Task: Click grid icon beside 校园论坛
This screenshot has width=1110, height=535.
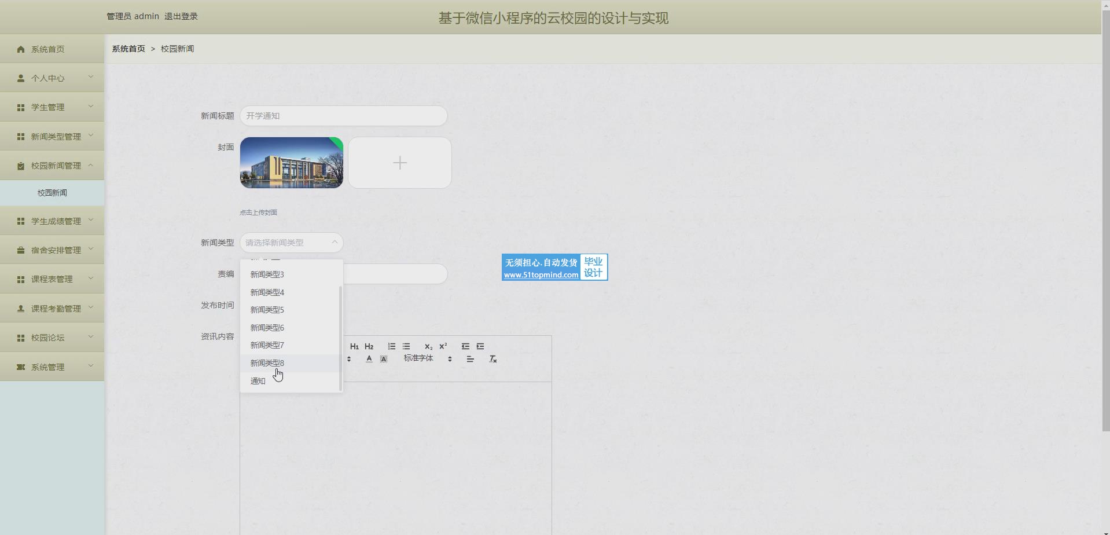Action: tap(21, 338)
